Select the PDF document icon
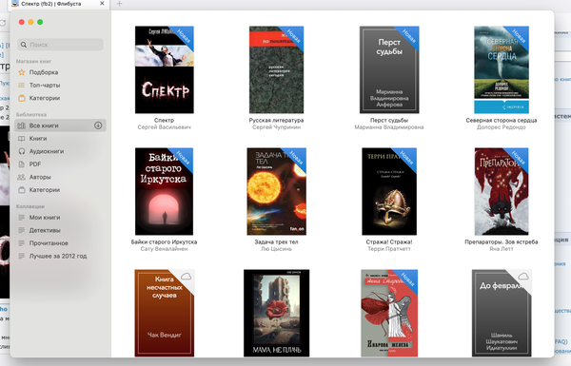Screen dimensions: 571x366 pyautogui.click(x=22, y=164)
